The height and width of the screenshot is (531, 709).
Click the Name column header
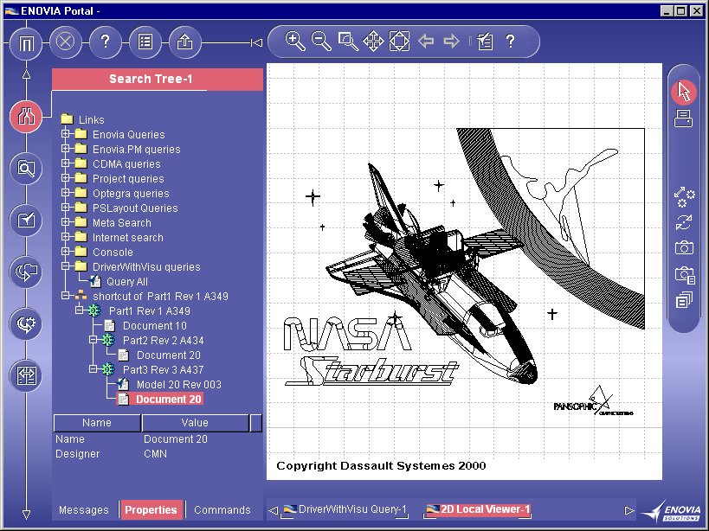[x=97, y=423]
